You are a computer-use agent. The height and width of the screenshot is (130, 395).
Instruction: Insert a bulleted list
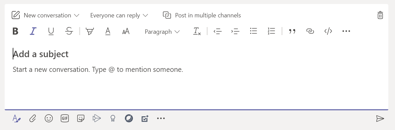pos(253,31)
